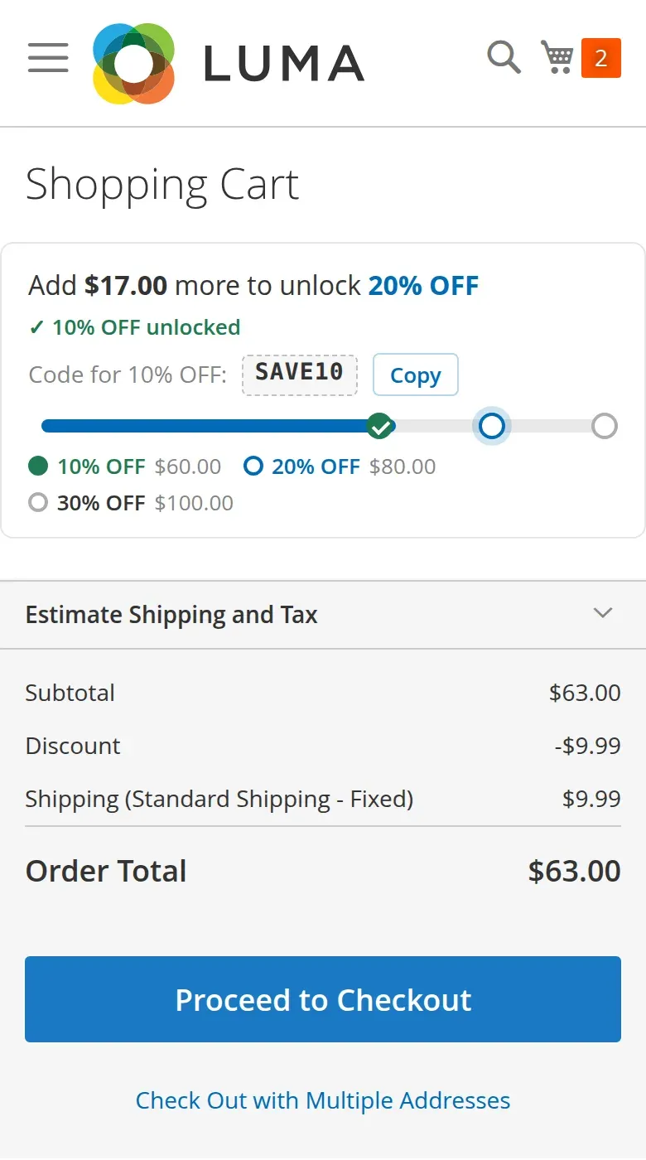Click the gray 30% milestone marker on bar
646x1160 pixels.
click(x=605, y=426)
